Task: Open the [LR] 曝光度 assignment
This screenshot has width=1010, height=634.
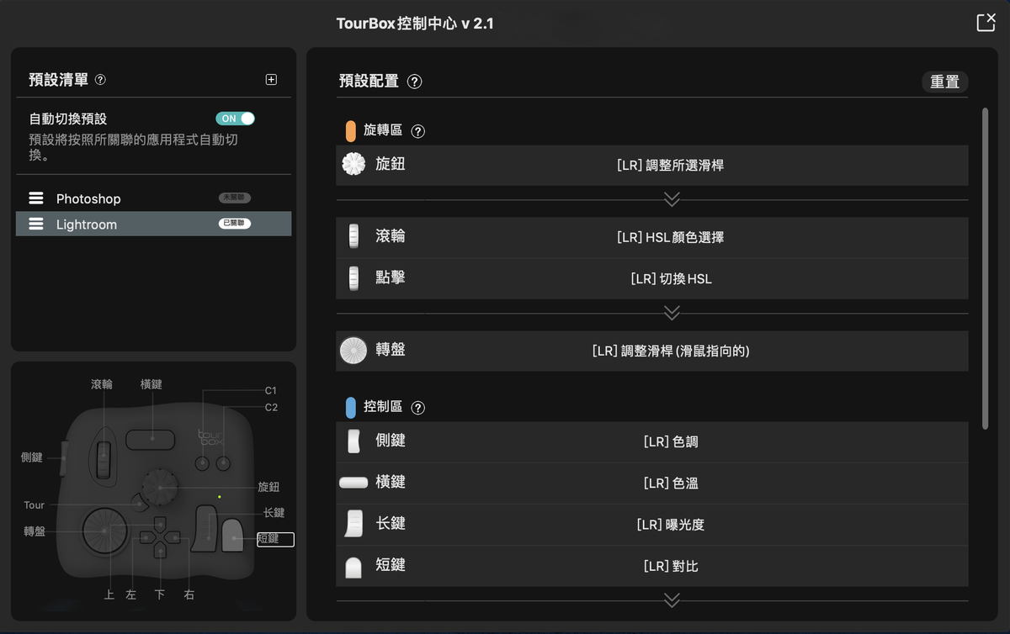Action: [x=670, y=525]
